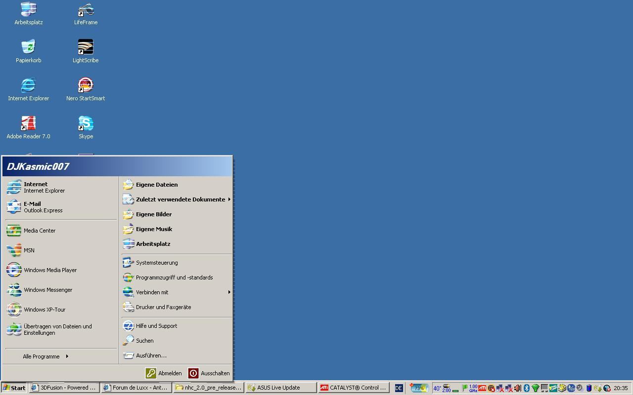Viewport: 633px width, 395px height.
Task: Click the 2:00 battery time tray icon
Action: [x=447, y=388]
